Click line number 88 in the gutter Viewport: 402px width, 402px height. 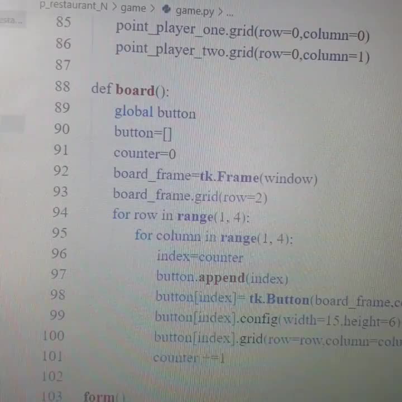pos(63,86)
